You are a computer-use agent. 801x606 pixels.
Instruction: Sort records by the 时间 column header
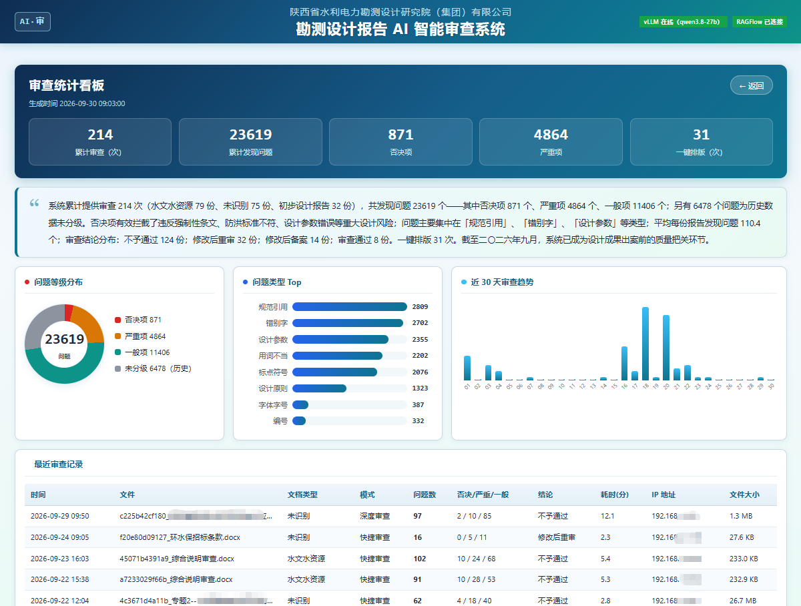(x=38, y=495)
